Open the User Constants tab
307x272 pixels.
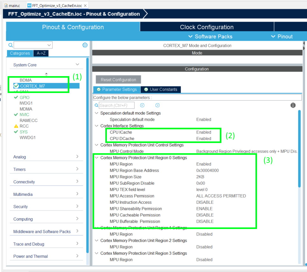pos(161,89)
